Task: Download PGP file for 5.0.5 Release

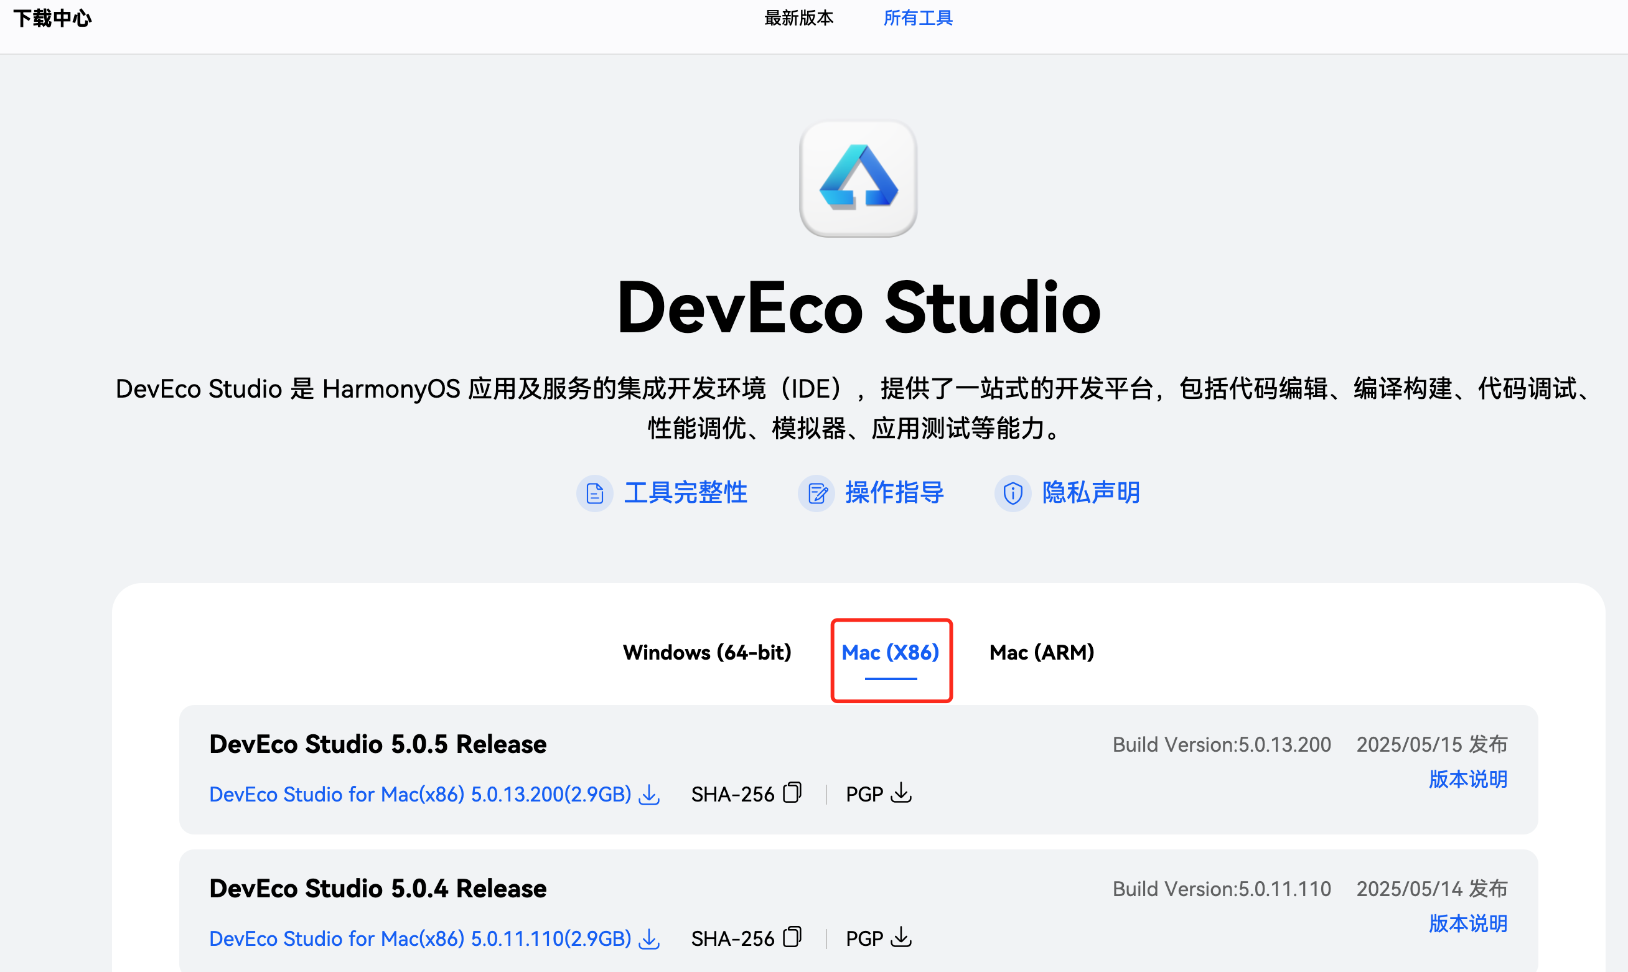Action: pos(901,793)
